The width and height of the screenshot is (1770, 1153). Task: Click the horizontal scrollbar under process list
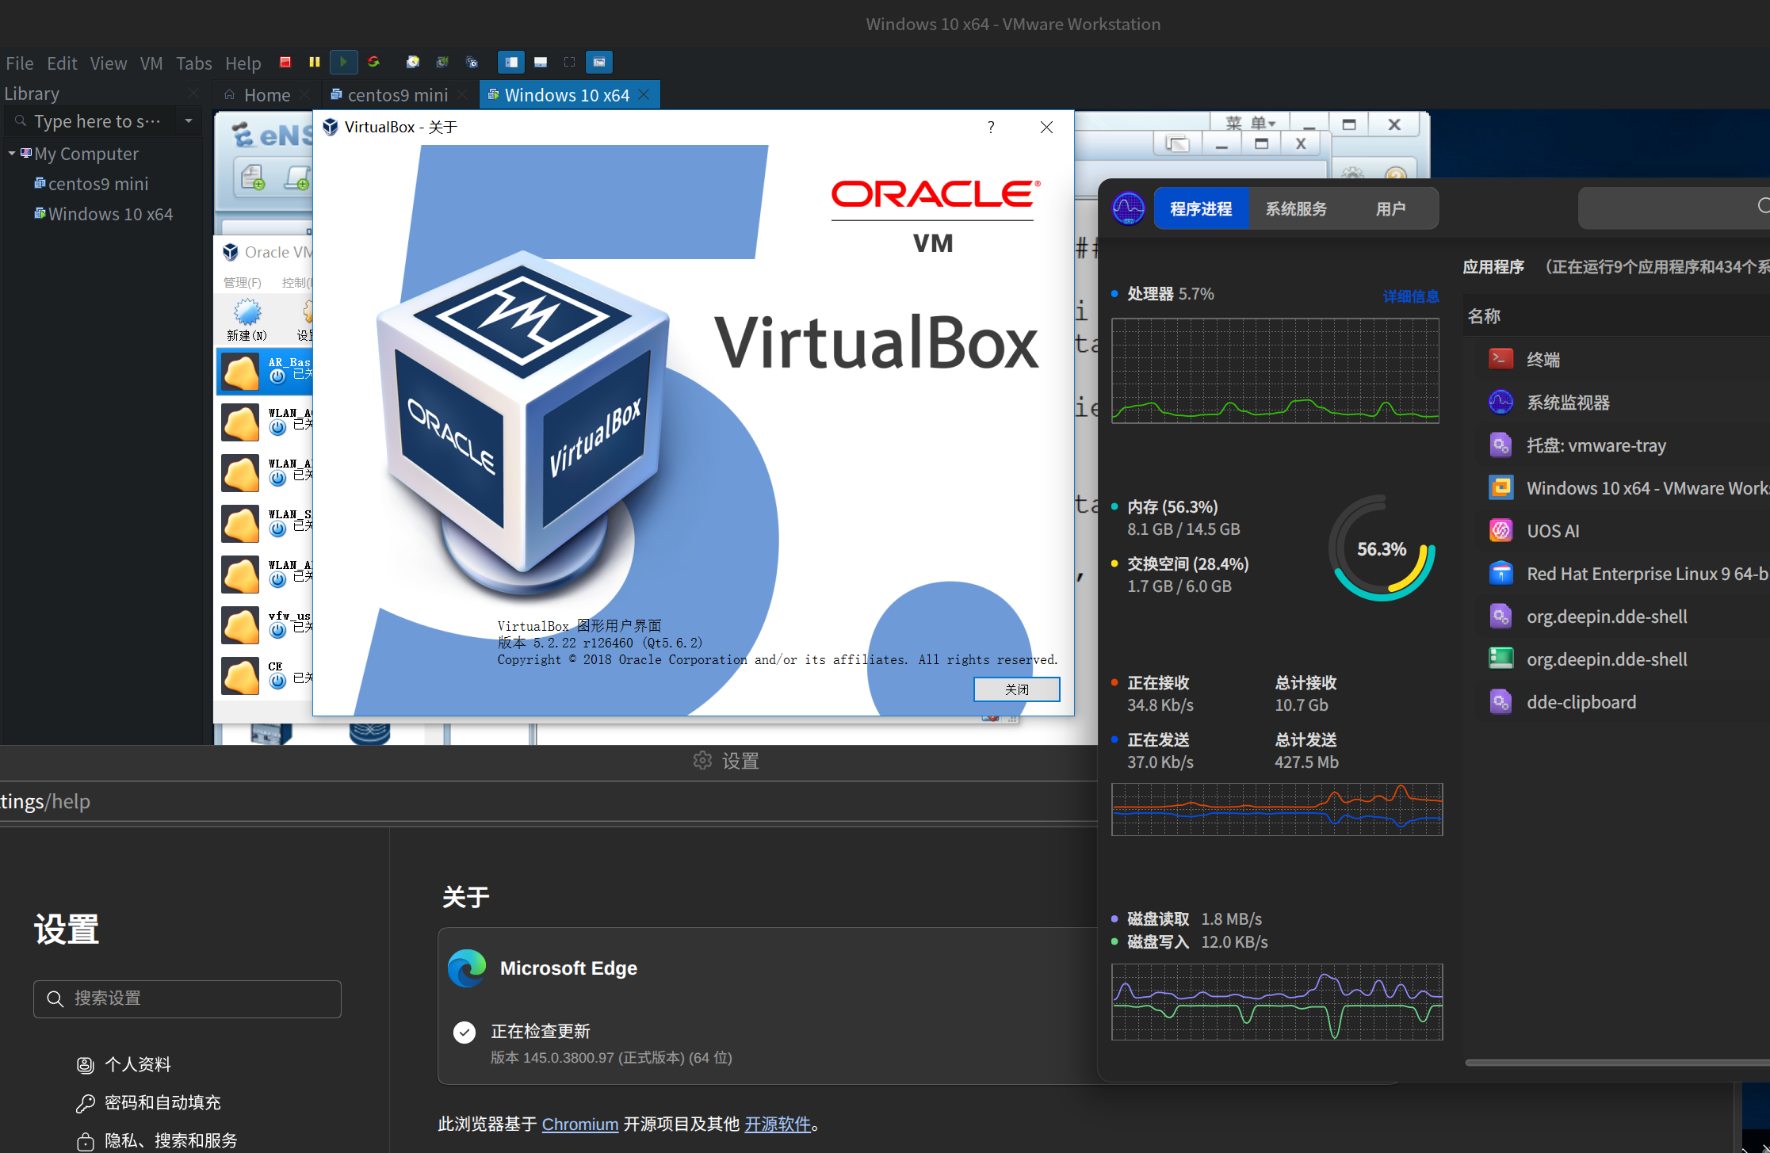[1617, 1063]
